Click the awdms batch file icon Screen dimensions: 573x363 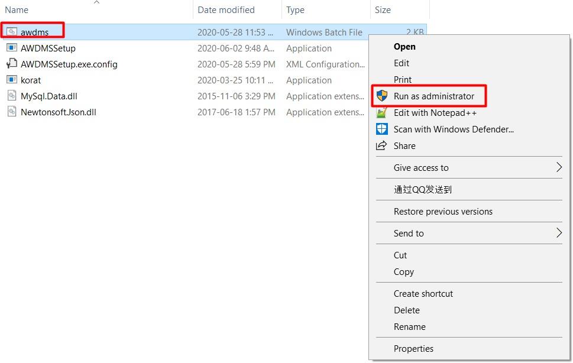click(x=12, y=32)
